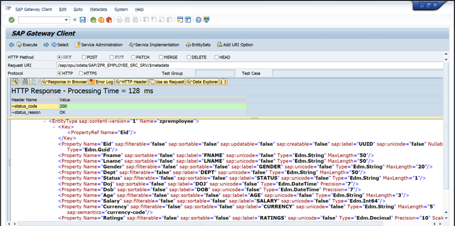Click the Find binoculars icon in response toolbar
This screenshot has width=455, height=226.
pyautogui.click(x=26, y=82)
